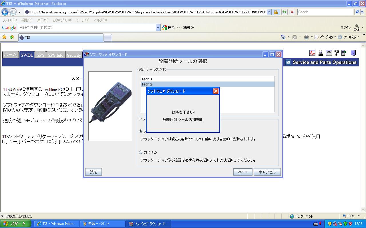The width and height of the screenshot is (366, 228).
Task: Open the ツール(T) menu in menu bar
Action: click(83, 20)
